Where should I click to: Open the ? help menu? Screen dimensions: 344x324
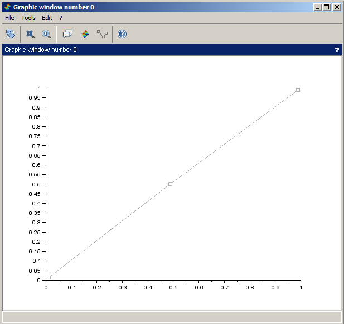[x=61, y=18]
